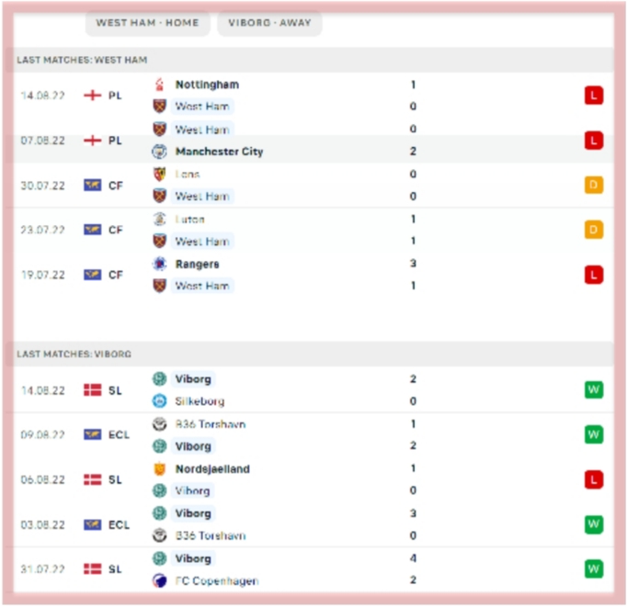Click the Lens club crest icon

coord(159,174)
